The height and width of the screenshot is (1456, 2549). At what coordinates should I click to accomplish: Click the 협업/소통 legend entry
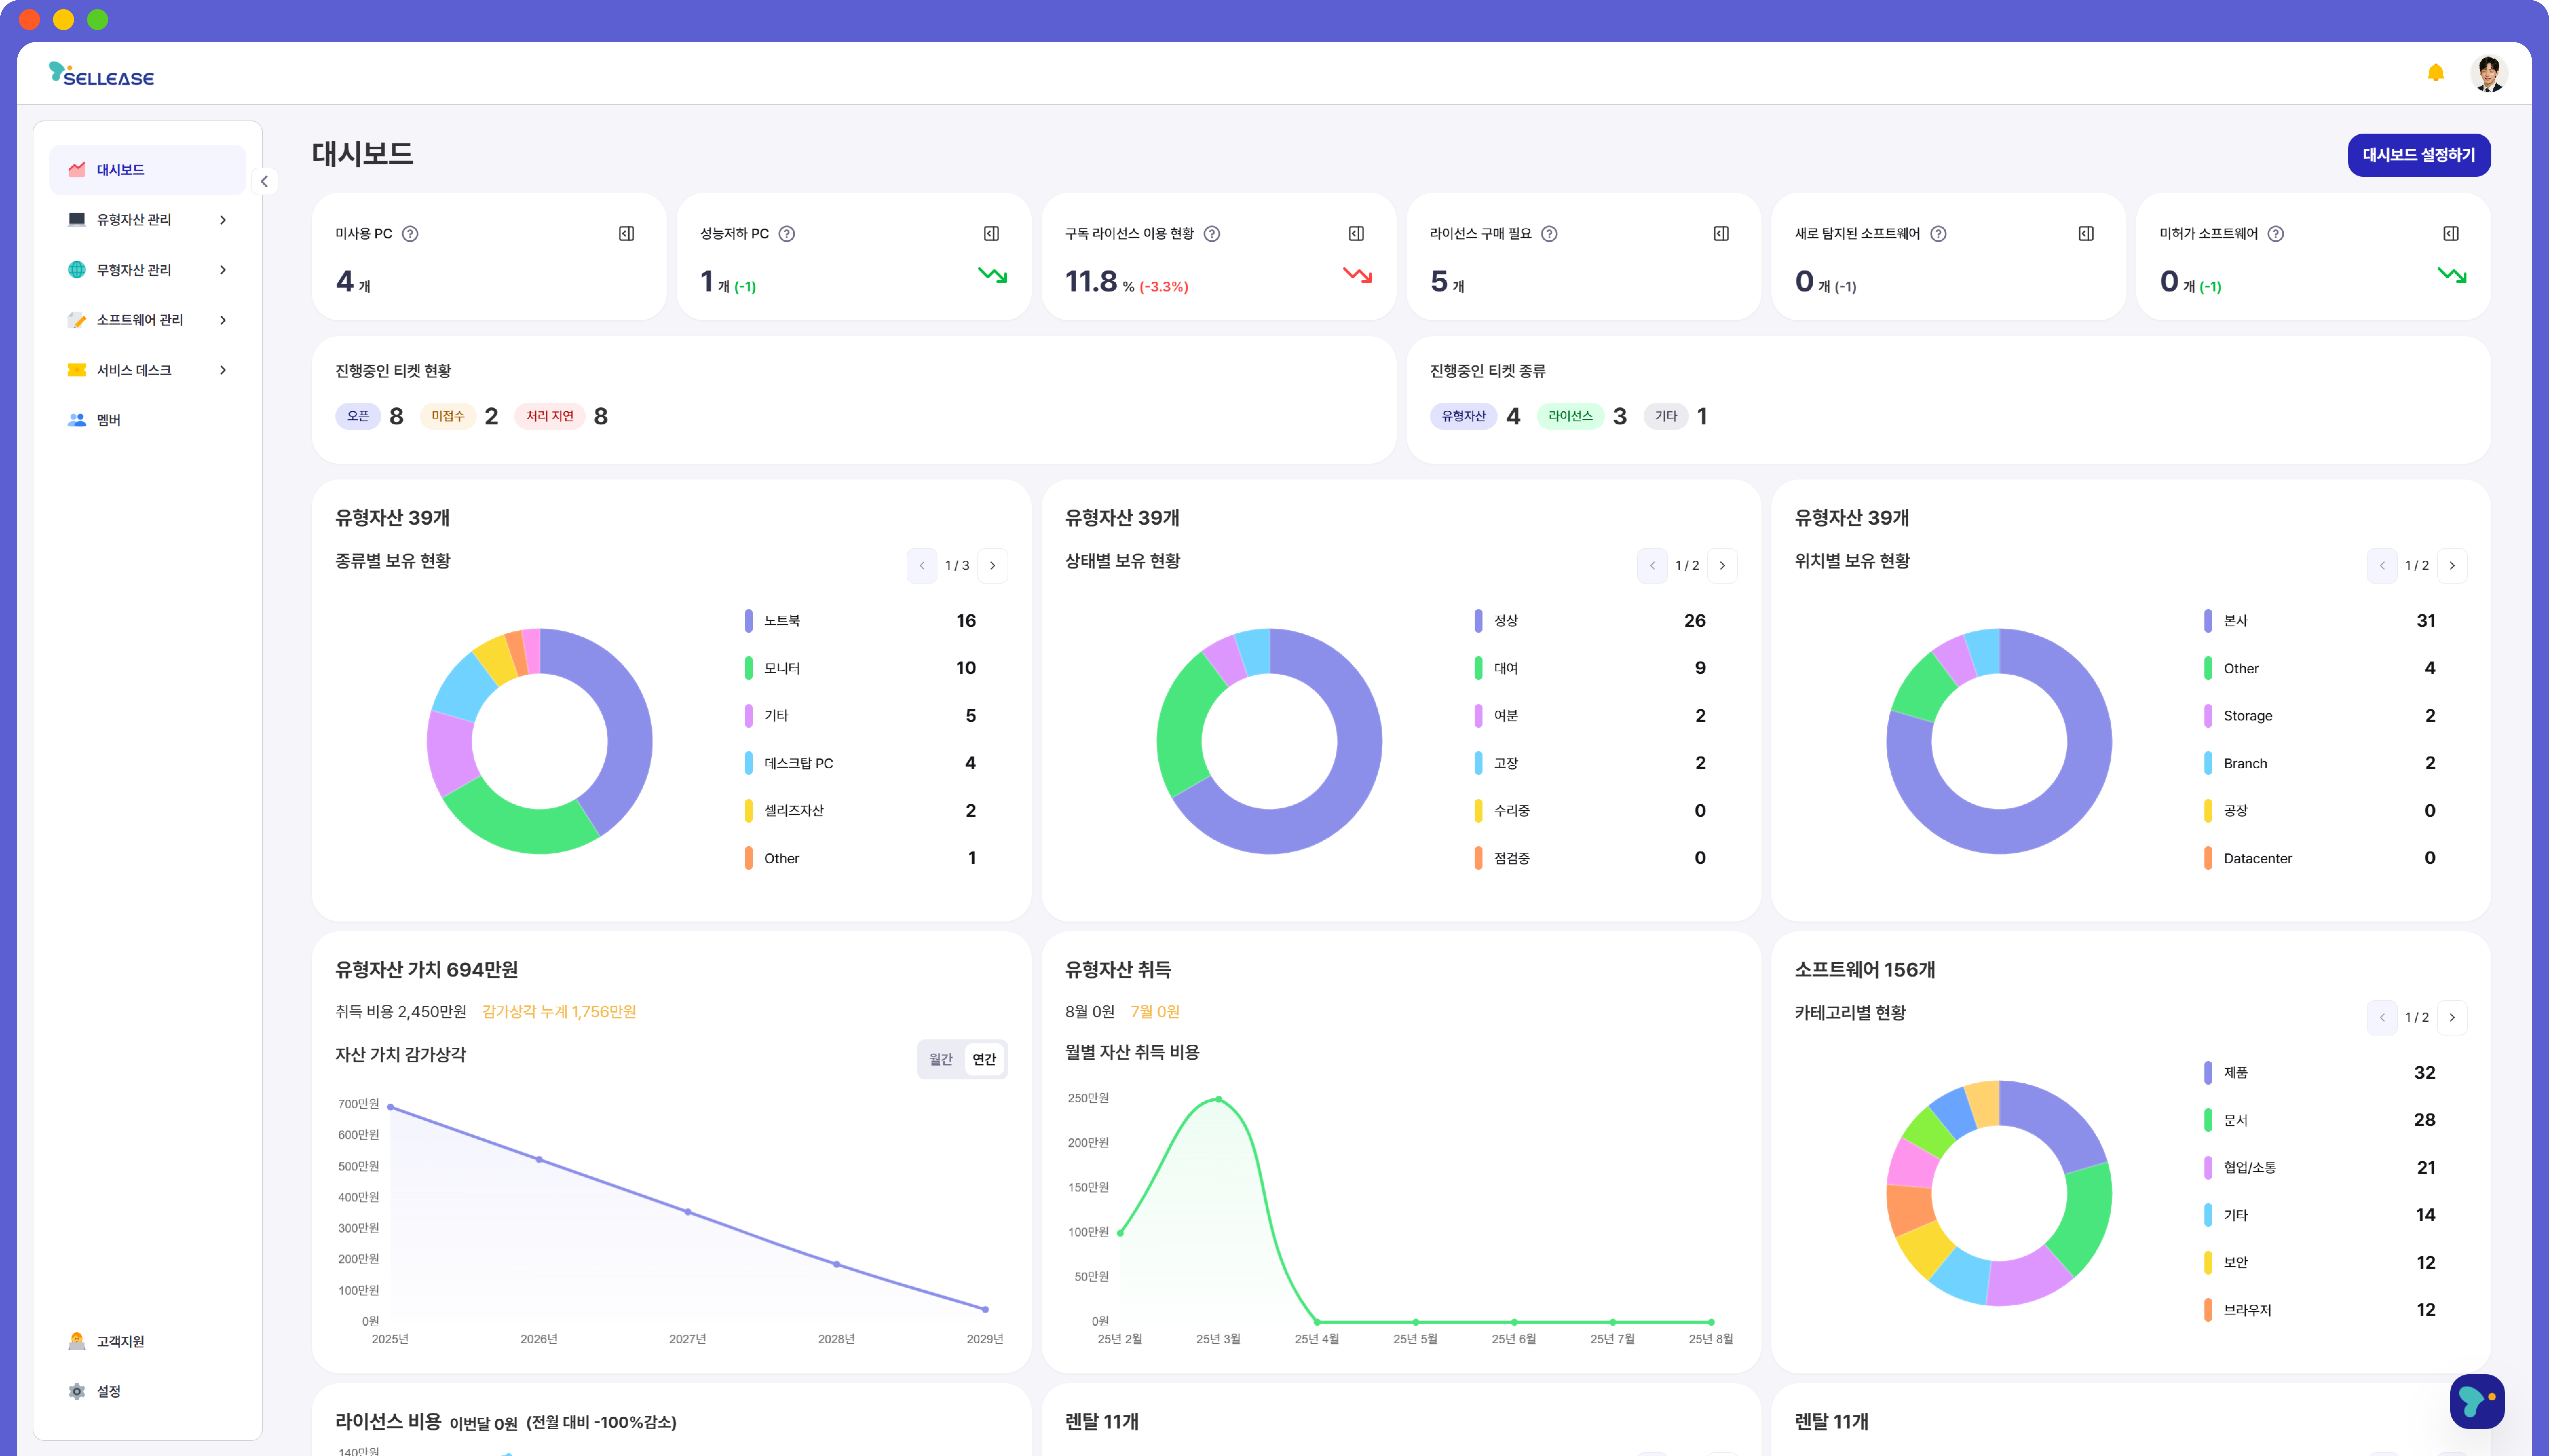(2320, 1168)
